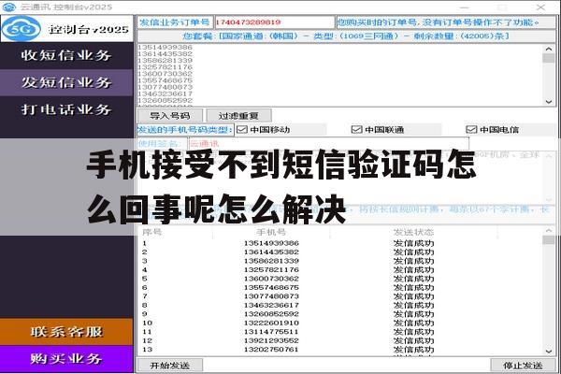
Task: Open the 收短信业务 section
Action: (66, 55)
